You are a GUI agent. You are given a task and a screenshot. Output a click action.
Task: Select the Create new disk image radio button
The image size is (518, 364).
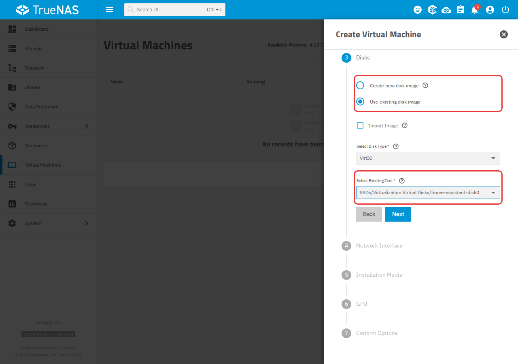[x=360, y=85]
